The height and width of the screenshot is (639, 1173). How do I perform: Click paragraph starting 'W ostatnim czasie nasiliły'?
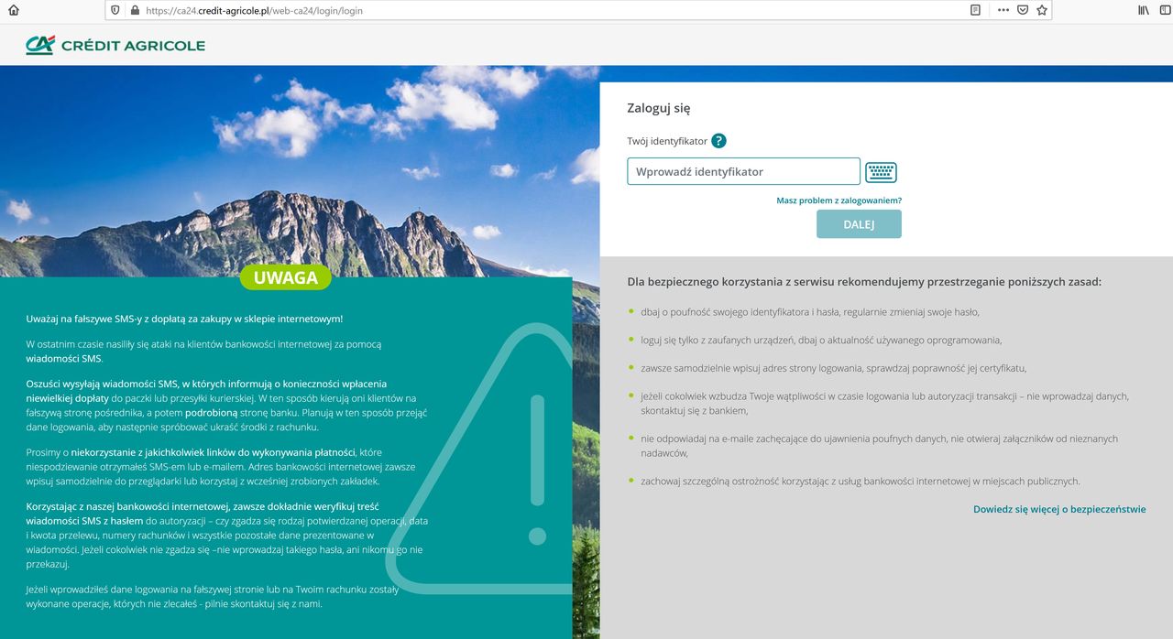coord(203,352)
